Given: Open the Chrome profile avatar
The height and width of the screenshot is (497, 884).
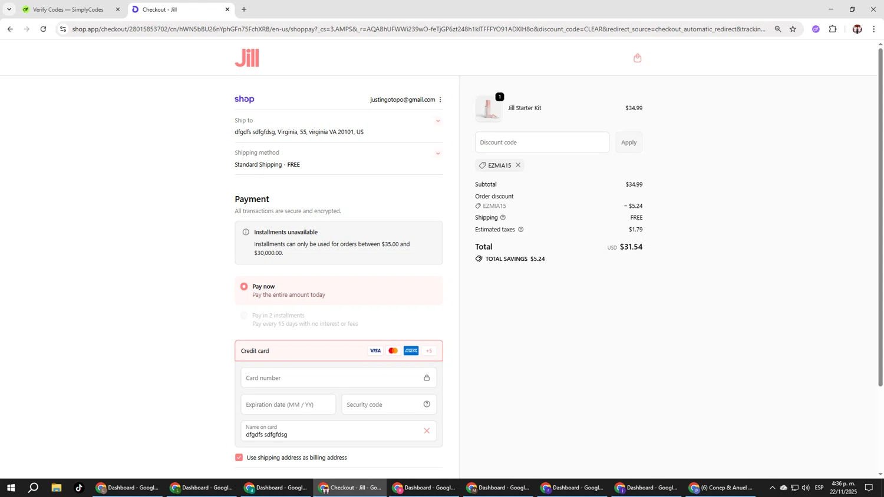Looking at the screenshot, I should point(857,29).
